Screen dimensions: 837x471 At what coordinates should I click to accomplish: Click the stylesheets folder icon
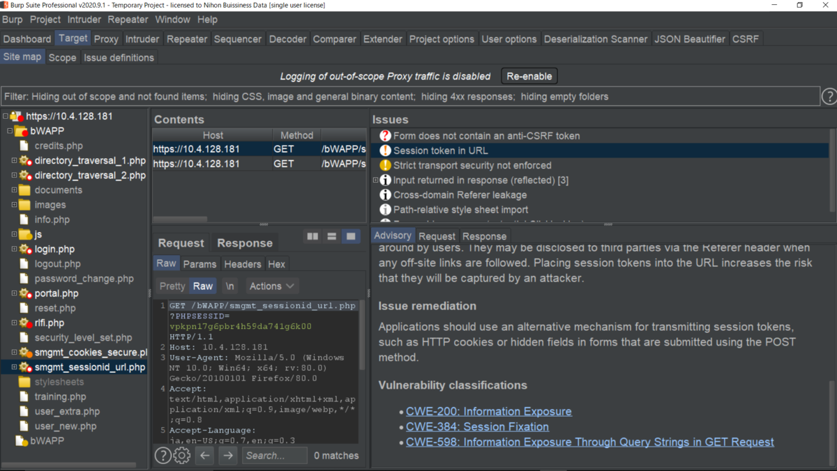coord(25,382)
